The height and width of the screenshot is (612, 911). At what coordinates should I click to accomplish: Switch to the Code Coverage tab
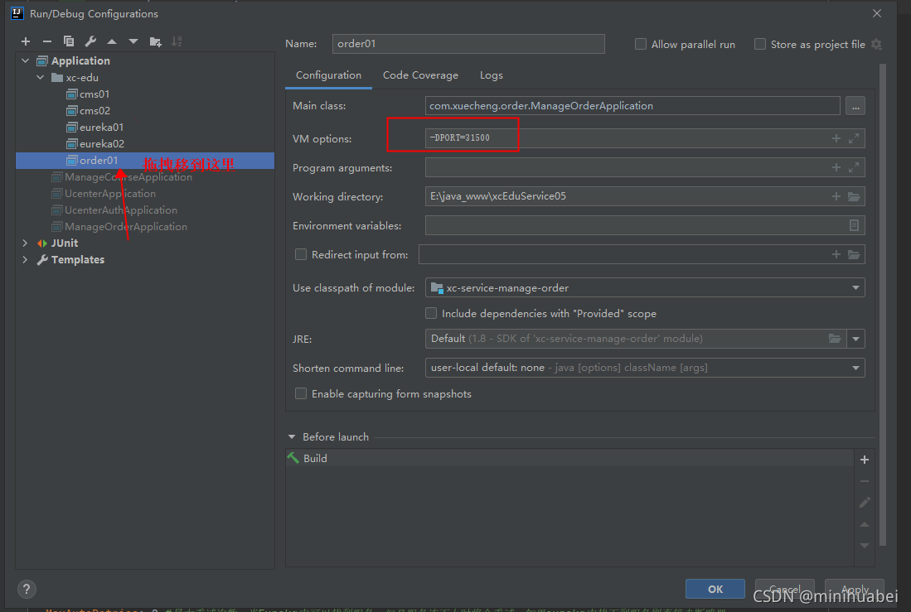click(420, 75)
